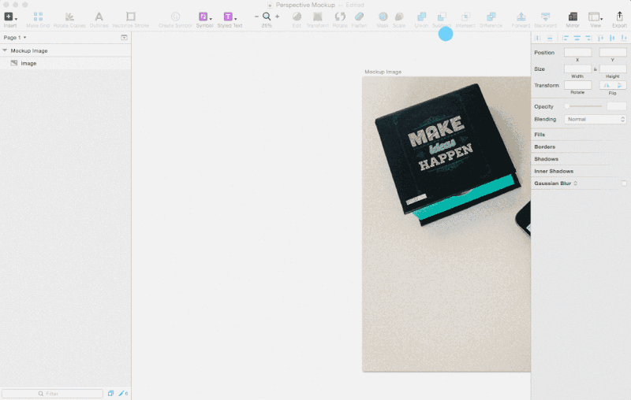Apply the Mask tool
The height and width of the screenshot is (400, 631).
(x=383, y=17)
